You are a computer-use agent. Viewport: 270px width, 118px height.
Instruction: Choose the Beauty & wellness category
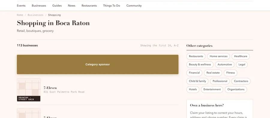[x=200, y=64]
